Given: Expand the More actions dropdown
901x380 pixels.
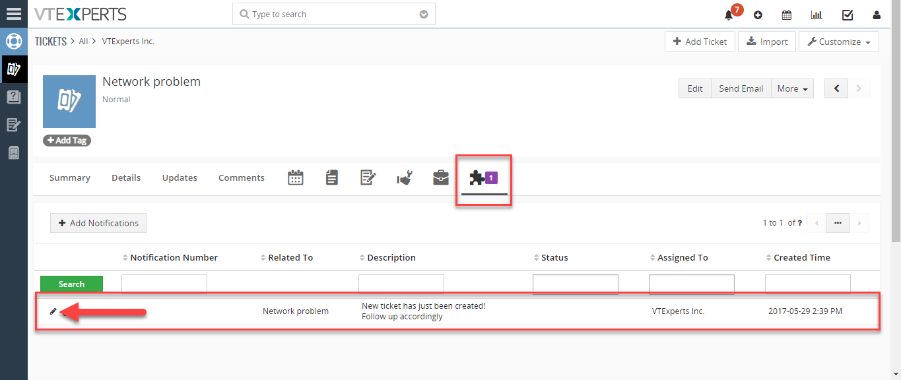Looking at the screenshot, I should coord(792,88).
